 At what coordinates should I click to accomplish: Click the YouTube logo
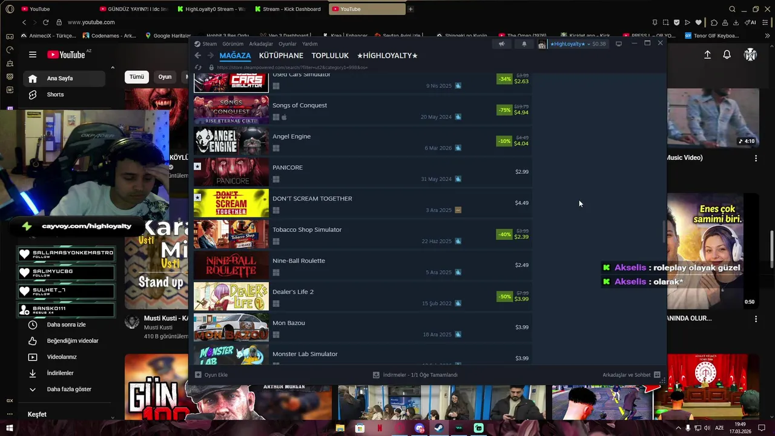click(x=67, y=54)
